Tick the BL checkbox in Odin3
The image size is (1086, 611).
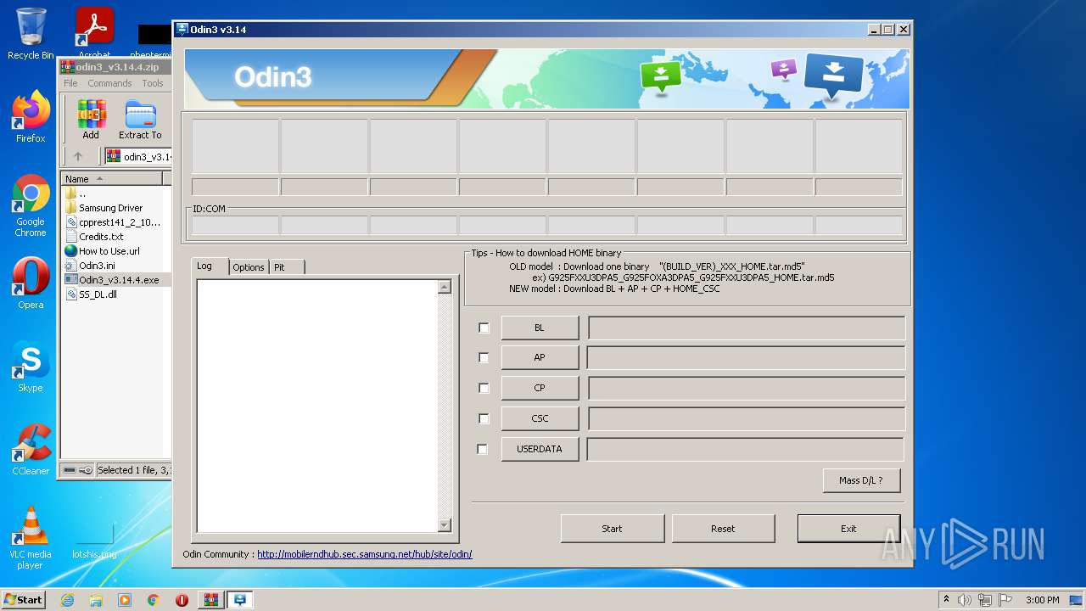coord(484,328)
